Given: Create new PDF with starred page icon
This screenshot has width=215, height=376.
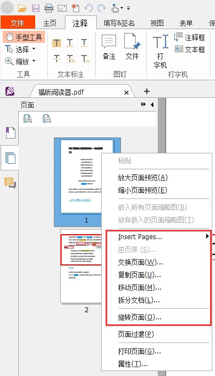Looking at the screenshot, I should point(76,8).
